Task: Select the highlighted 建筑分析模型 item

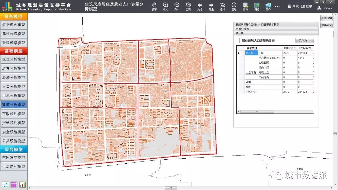Action: coord(14,105)
